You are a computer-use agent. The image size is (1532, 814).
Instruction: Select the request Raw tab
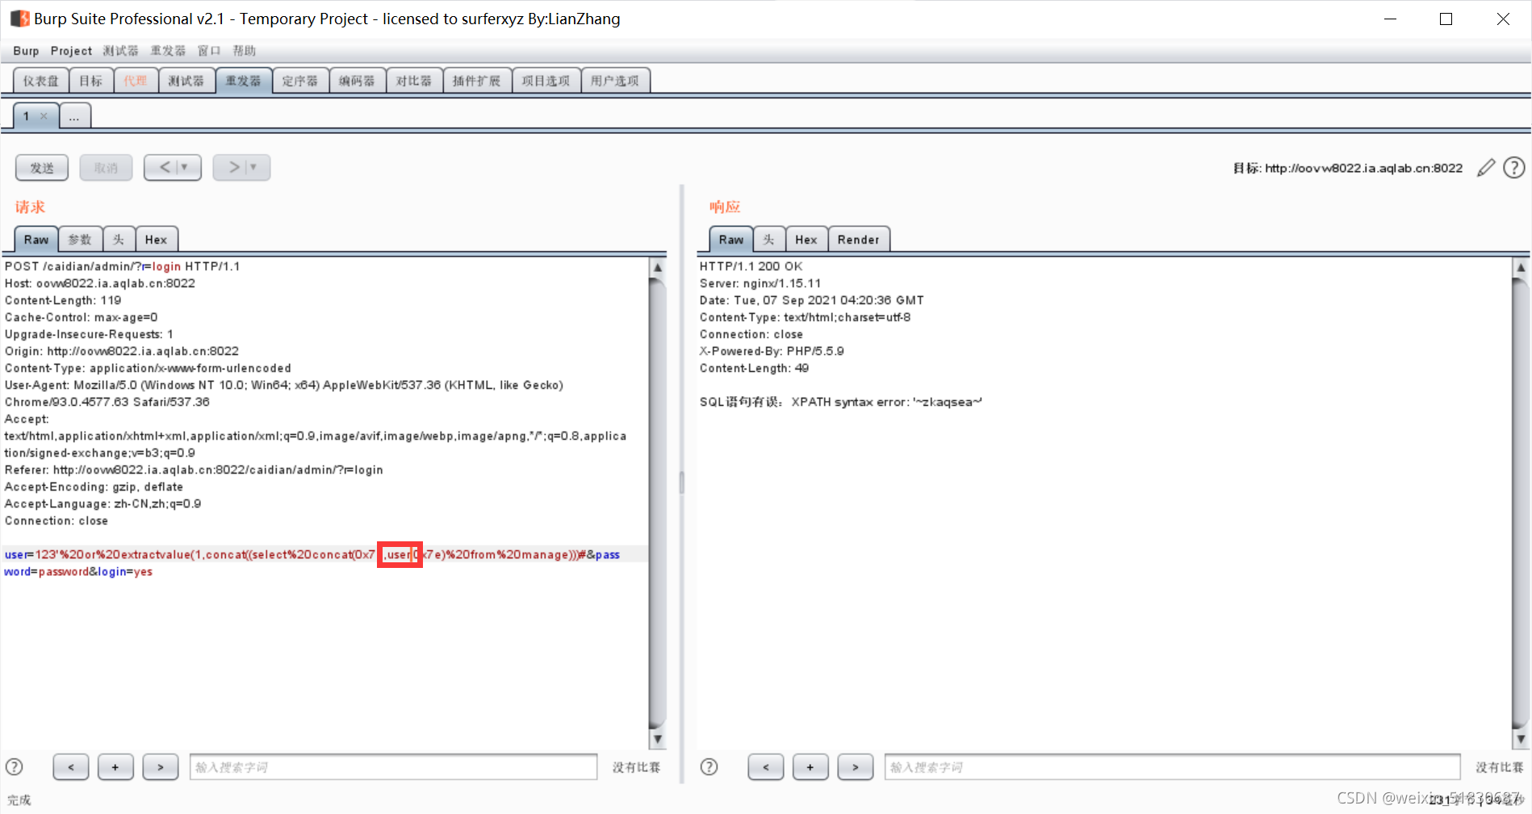click(x=36, y=240)
